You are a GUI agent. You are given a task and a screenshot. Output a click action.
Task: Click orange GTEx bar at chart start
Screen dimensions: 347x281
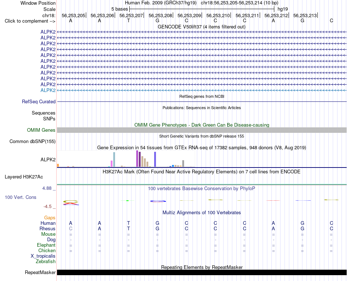pos(58,165)
